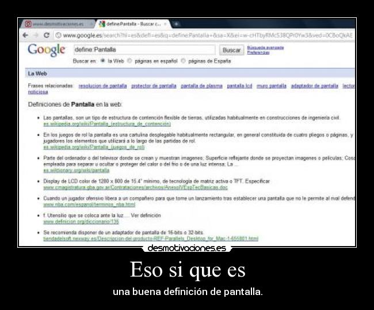
Task: Click the 'Parte del ordenador o del televisor' definition
Action: (x=199, y=161)
